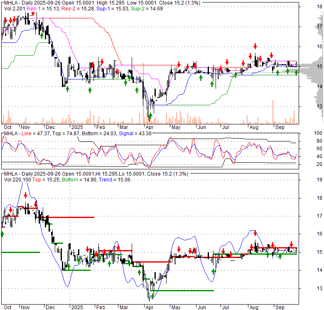The image size is (324, 310).
Task: Click the Sep label on the bottom chart time axis
Action: (x=280, y=308)
